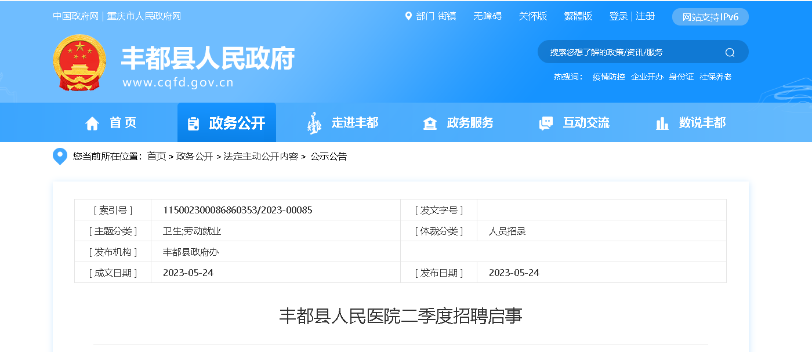
Task: Open the 重庆市人民政府网 link
Action: (144, 16)
